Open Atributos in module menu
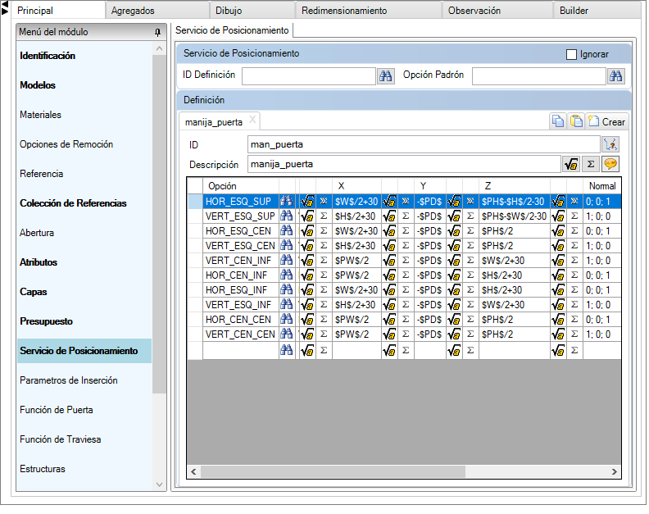 click(x=39, y=262)
